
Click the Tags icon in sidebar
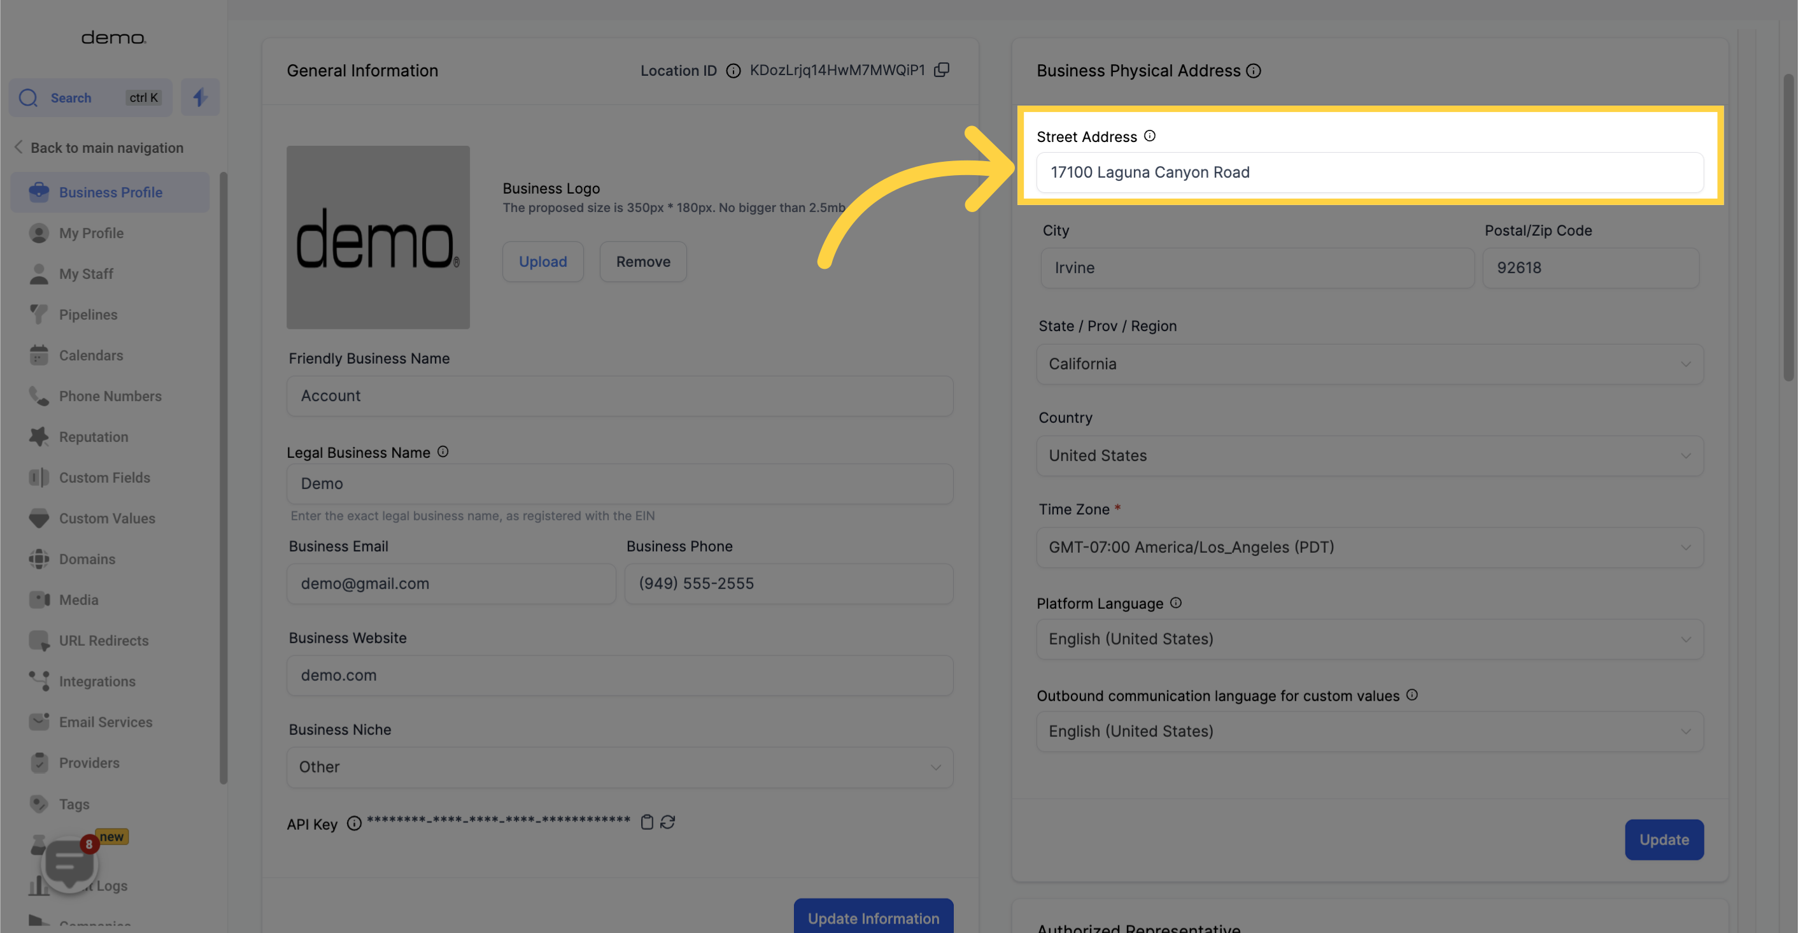click(39, 804)
